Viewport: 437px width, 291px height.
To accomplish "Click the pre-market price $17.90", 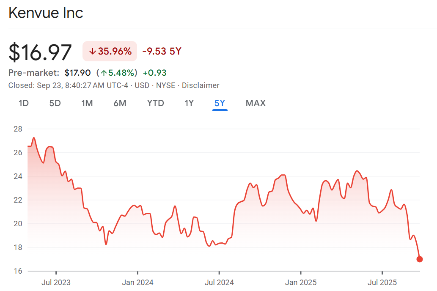I will coord(77,73).
